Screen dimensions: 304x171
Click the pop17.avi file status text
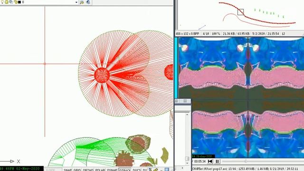245,169
